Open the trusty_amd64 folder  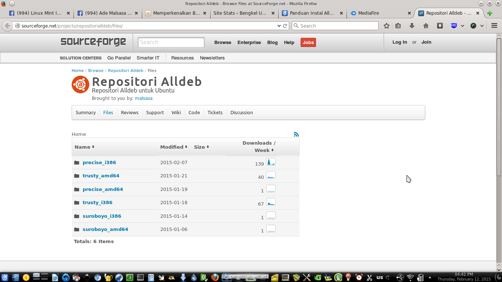pyautogui.click(x=101, y=176)
